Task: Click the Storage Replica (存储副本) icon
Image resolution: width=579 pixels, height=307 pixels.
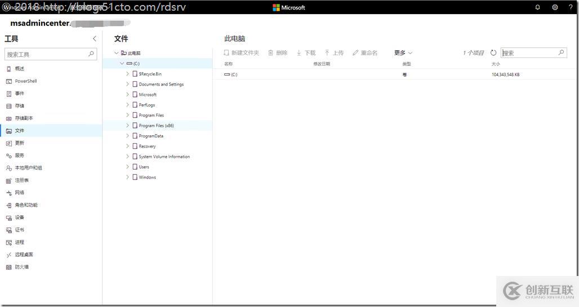Action: [x=9, y=119]
